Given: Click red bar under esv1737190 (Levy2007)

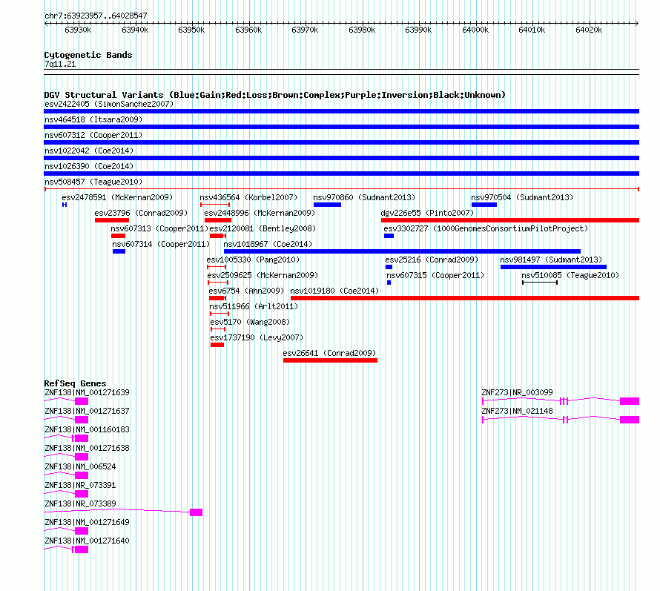Looking at the screenshot, I should pos(217,345).
